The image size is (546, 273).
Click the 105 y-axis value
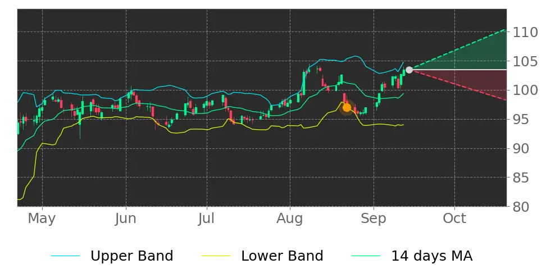[525, 62]
